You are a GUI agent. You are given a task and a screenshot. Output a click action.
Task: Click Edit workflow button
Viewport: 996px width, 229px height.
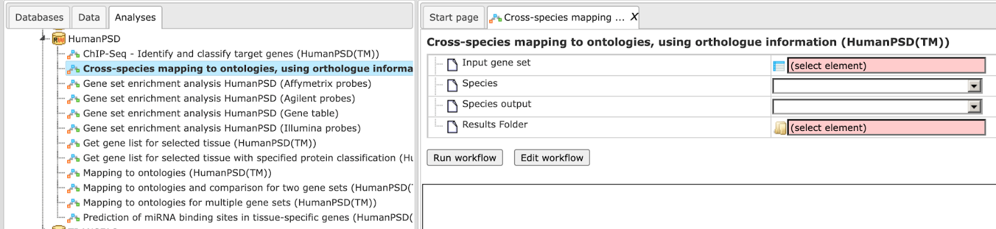pos(552,158)
